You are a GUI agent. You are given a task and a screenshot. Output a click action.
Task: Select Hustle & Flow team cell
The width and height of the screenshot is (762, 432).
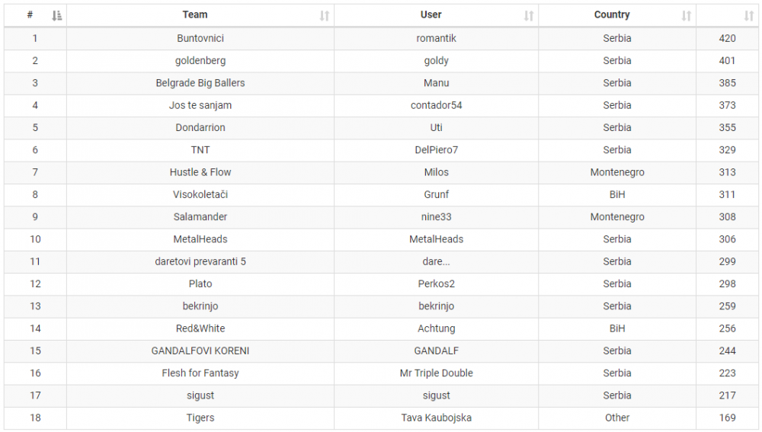(200, 172)
